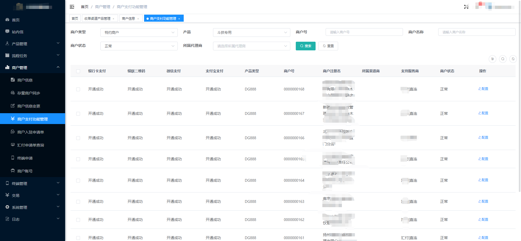This screenshot has width=521, height=241.
Task: Close the 商户信息 tab
Action: [x=138, y=19]
